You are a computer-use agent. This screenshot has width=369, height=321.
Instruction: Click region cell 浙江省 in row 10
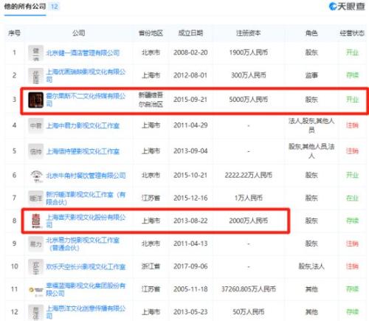(x=151, y=266)
